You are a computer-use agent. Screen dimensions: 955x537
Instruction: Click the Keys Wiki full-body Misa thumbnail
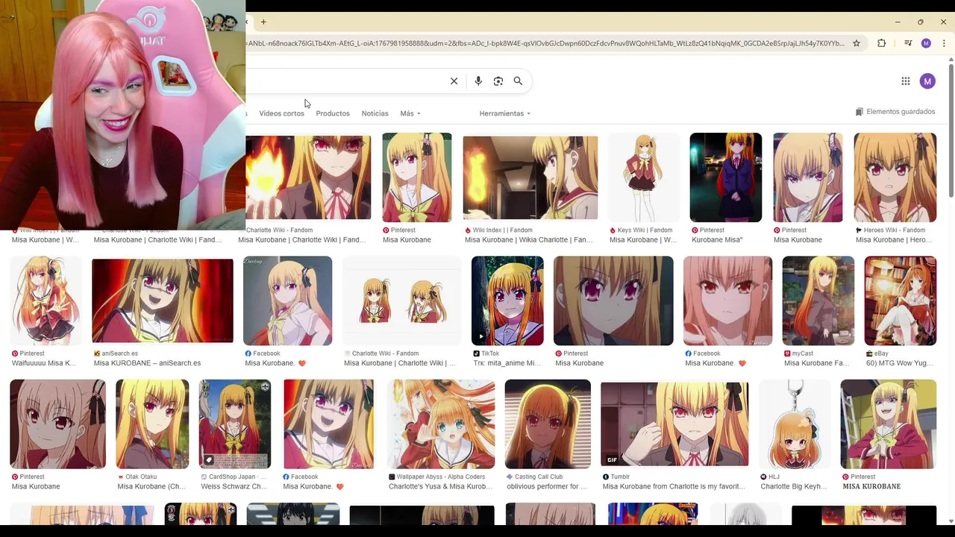coord(643,178)
